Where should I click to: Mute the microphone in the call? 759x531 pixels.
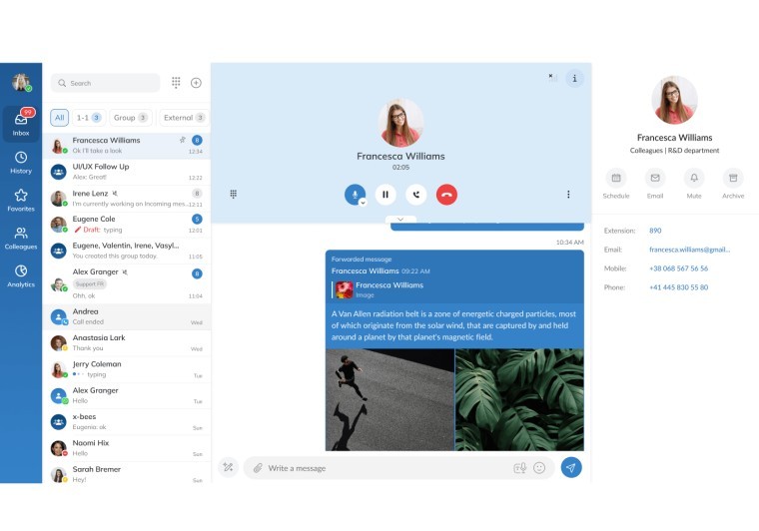(355, 195)
